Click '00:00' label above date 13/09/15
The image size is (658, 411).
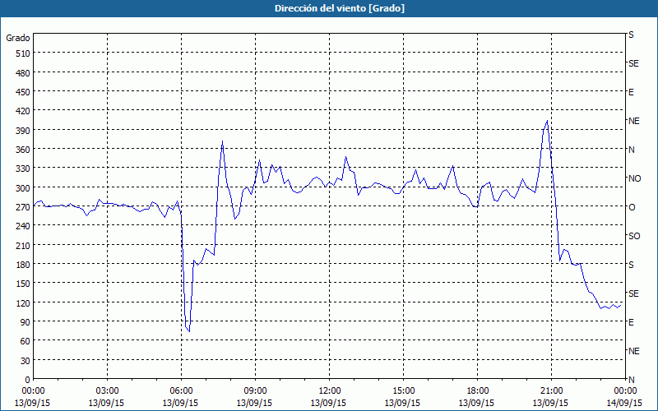(x=33, y=391)
